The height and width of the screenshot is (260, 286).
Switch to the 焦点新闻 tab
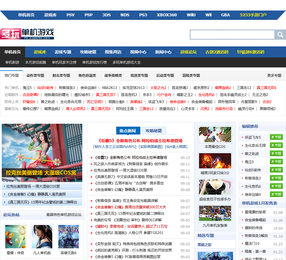pos(128,131)
